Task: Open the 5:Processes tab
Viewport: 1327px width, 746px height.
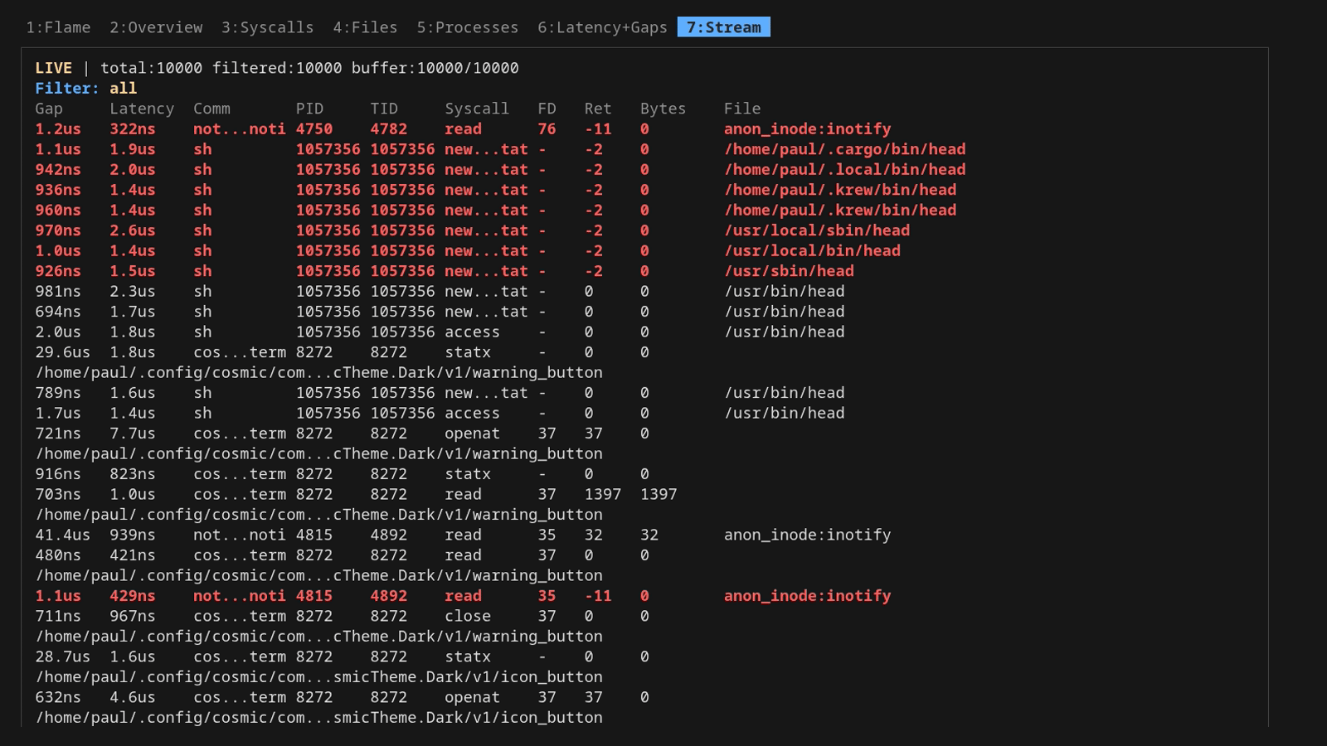Action: [467, 27]
